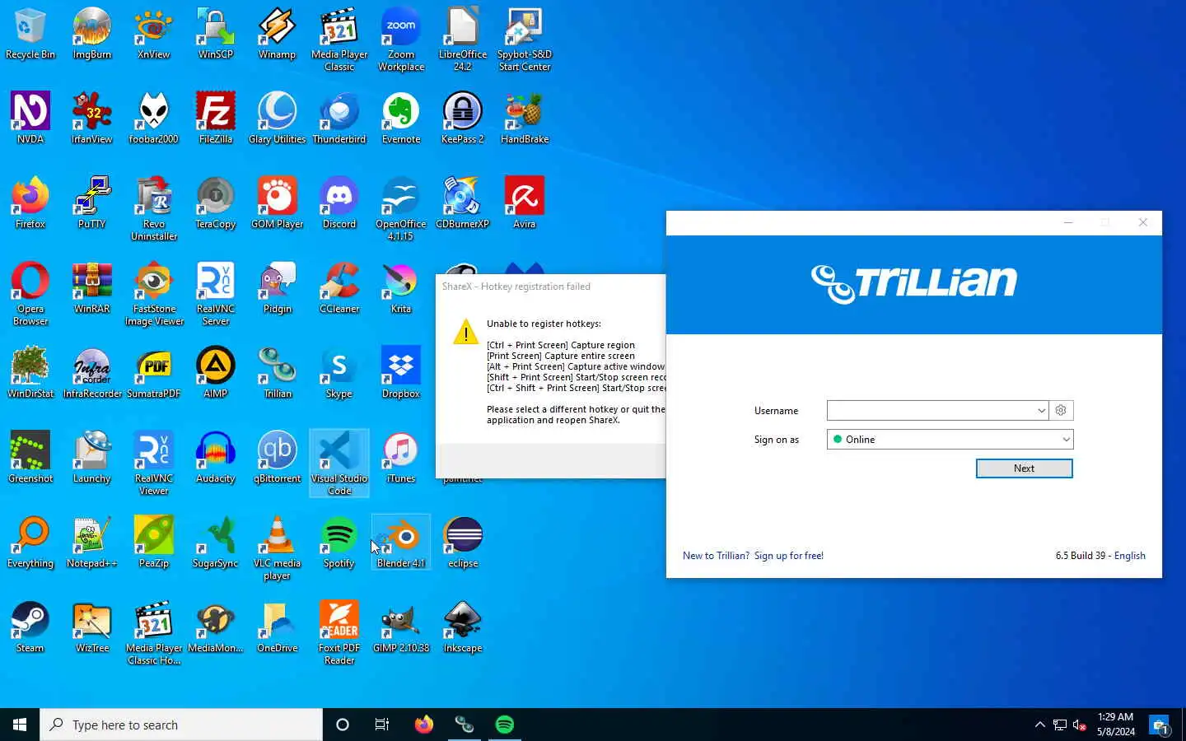Select the Dropbox desktop icon
The image size is (1186, 741).
click(401, 373)
